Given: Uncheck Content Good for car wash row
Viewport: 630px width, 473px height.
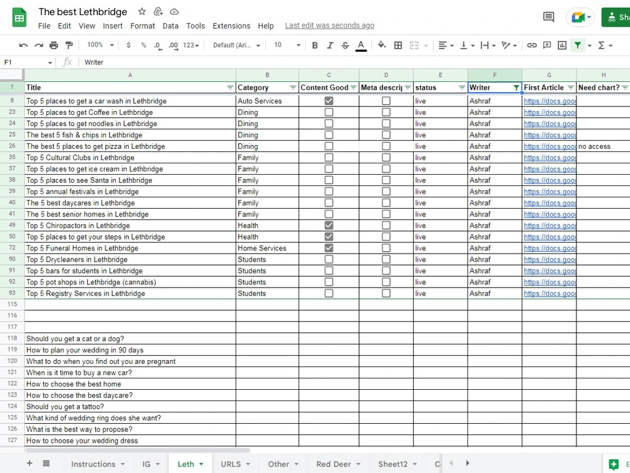Looking at the screenshot, I should [329, 101].
